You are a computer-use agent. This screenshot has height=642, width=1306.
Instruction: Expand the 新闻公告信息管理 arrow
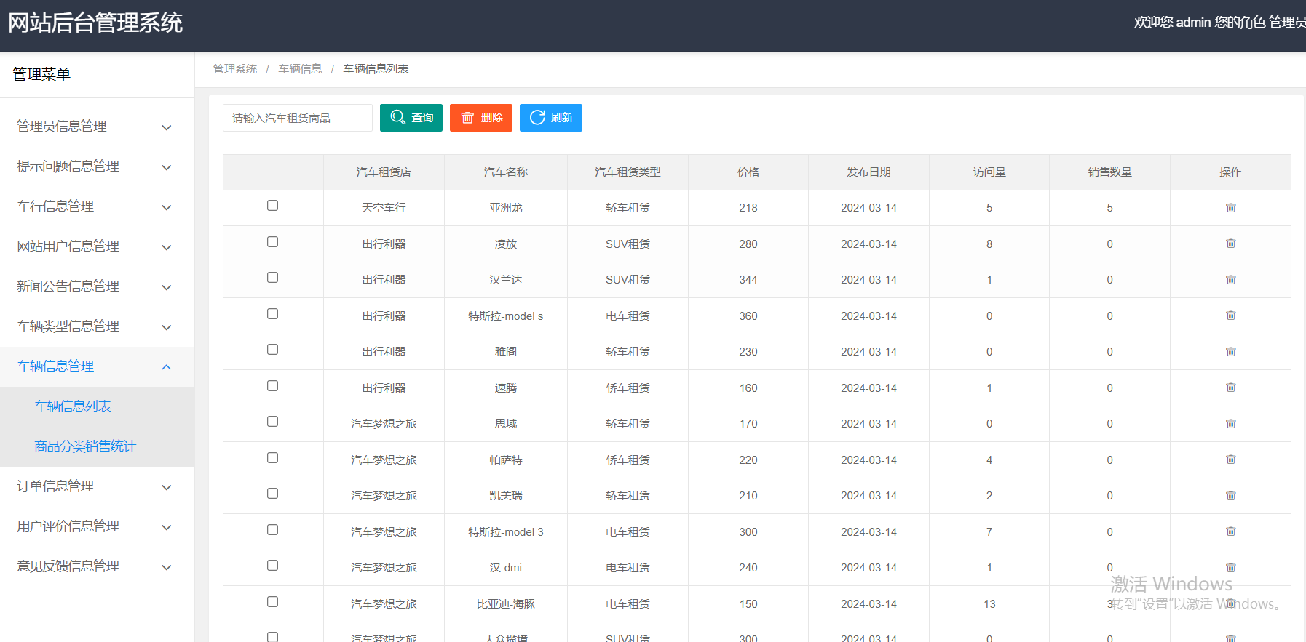(x=167, y=287)
